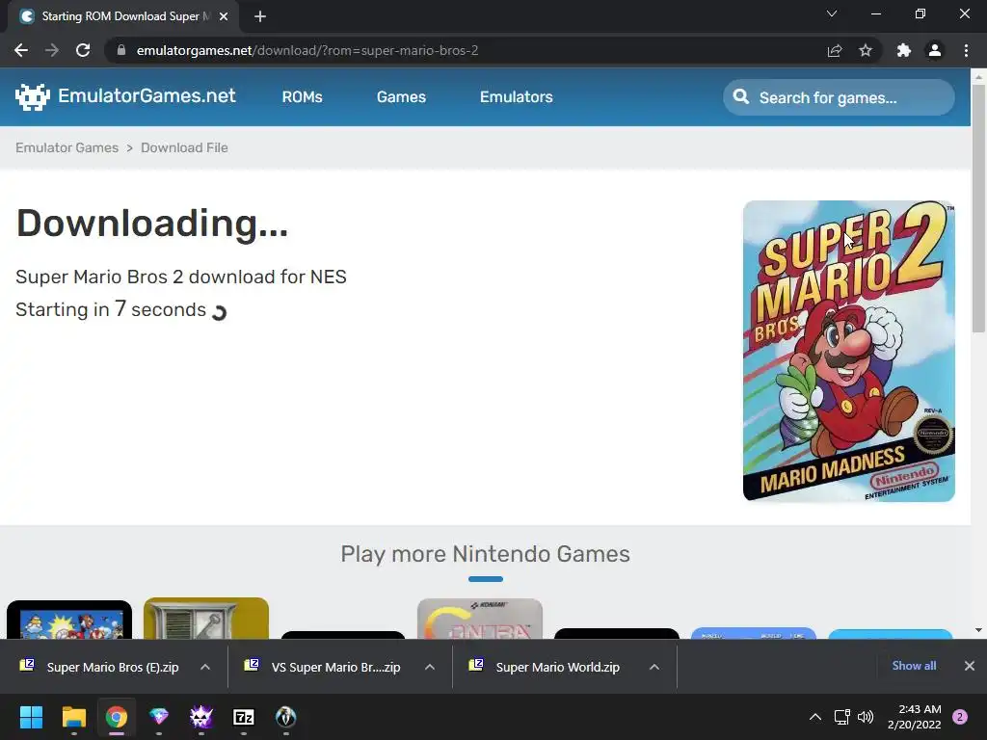The image size is (987, 740).
Task: Click the scrollbar down arrow
Action: coord(978,630)
